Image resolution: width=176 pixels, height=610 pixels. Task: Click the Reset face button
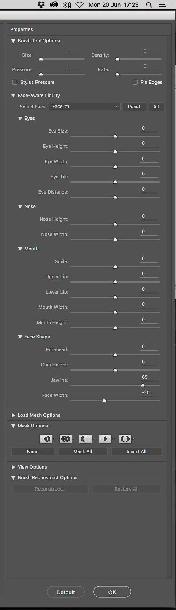[x=134, y=107]
